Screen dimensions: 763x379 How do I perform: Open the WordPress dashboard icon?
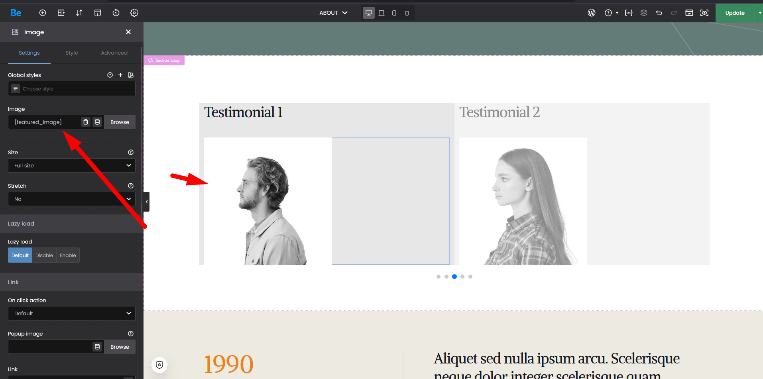point(592,13)
